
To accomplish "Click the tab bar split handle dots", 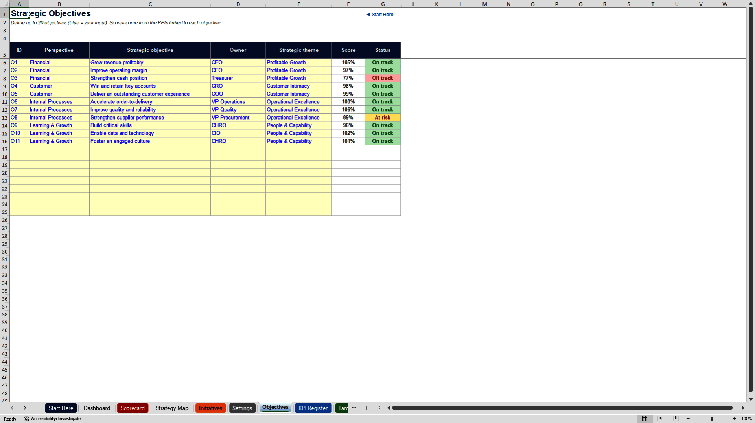I will pos(379,408).
